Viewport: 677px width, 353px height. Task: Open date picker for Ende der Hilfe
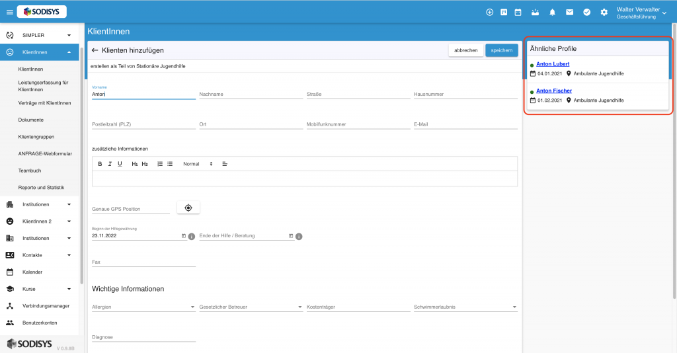(291, 235)
